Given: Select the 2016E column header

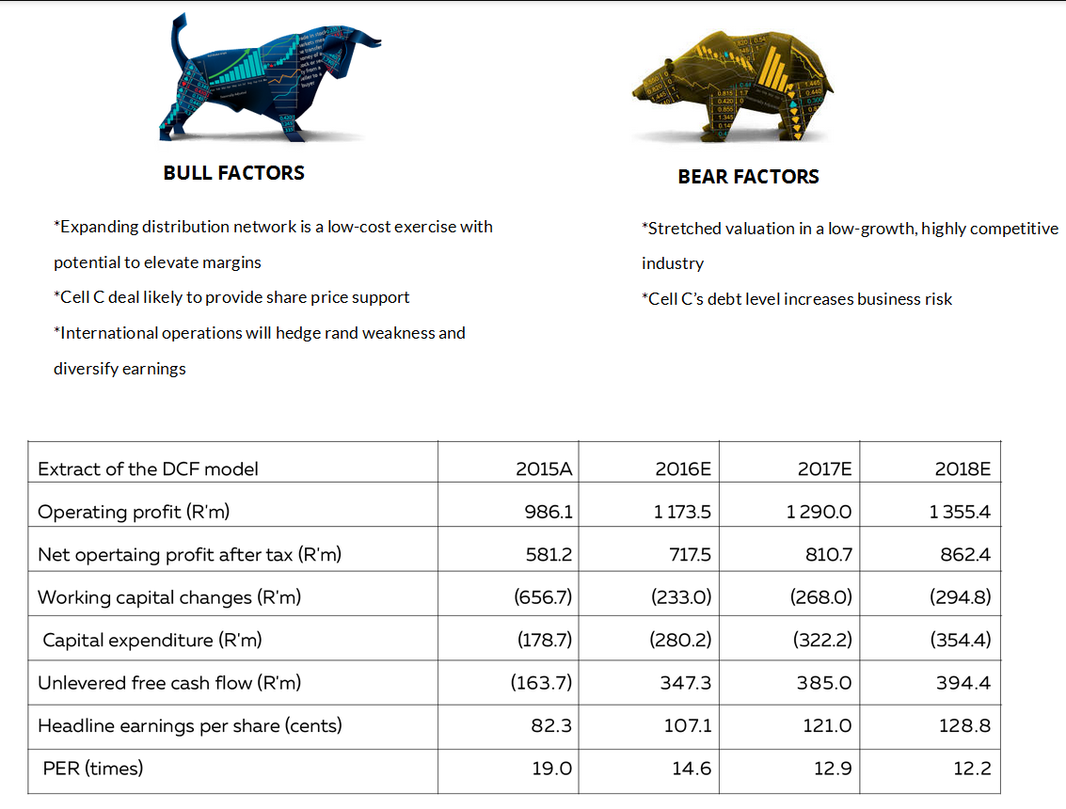Looking at the screenshot, I should 683,468.
